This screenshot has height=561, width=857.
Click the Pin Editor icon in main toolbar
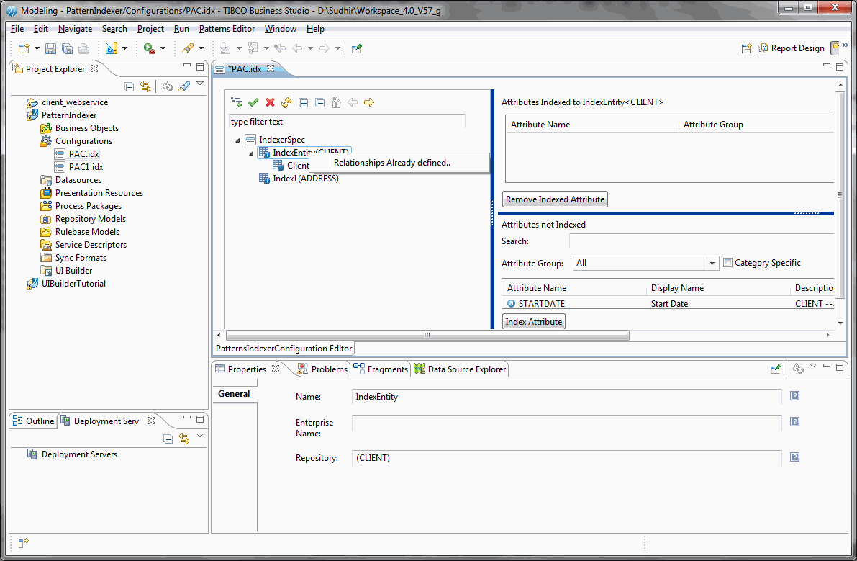point(357,49)
